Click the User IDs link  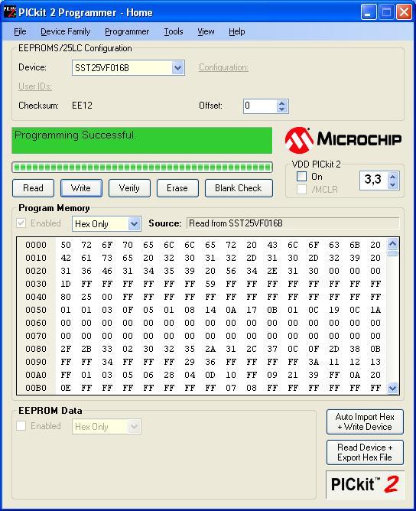[x=35, y=86]
